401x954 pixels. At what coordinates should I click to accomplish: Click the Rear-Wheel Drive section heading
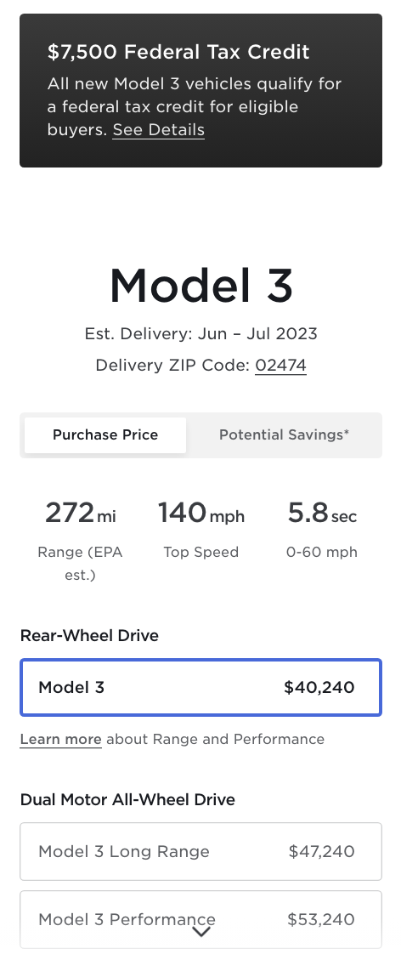[x=89, y=636]
